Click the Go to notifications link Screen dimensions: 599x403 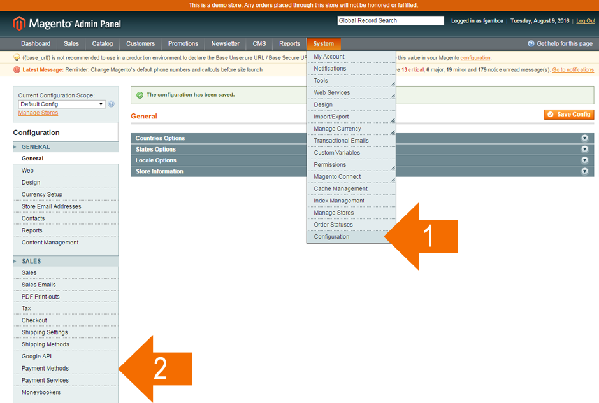[x=573, y=70]
